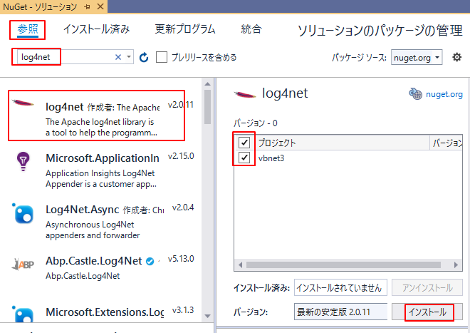470x333 pixels.
Task: Click log4net feather icon in results list
Action: coord(23,103)
